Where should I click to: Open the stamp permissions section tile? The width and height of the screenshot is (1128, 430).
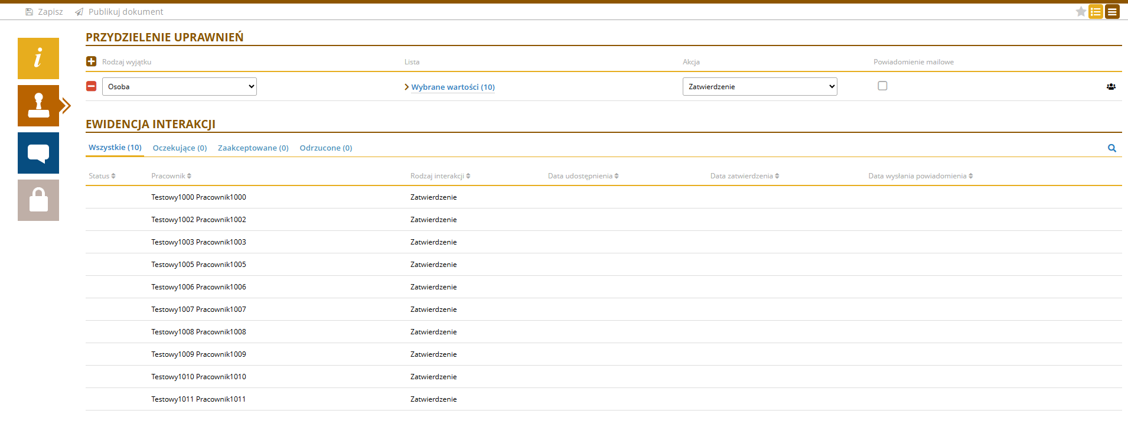tap(38, 106)
